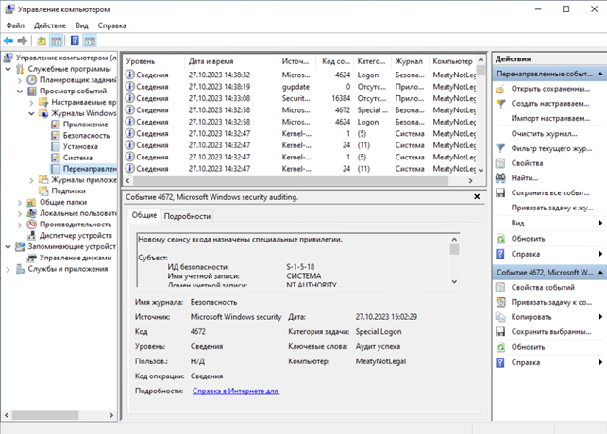Viewport: 607px width, 434px height.
Task: Click Фильтр текущего журнала funnel action
Action: click(x=553, y=148)
